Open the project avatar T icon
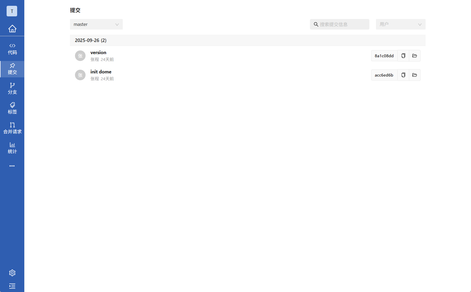The width and height of the screenshot is (471, 292). tap(12, 11)
